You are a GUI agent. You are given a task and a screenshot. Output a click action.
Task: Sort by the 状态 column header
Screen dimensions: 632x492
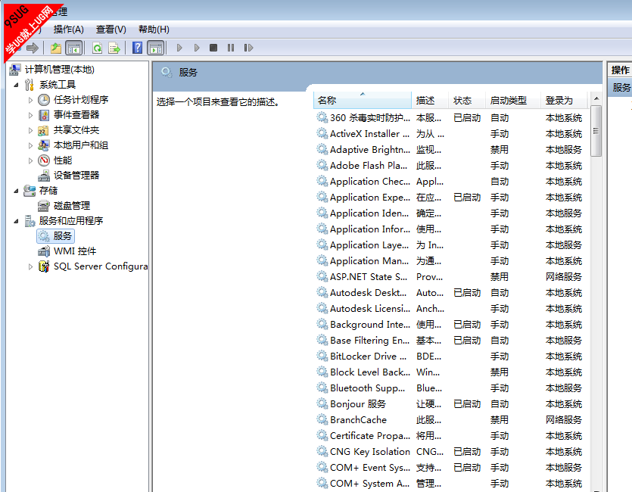(467, 101)
